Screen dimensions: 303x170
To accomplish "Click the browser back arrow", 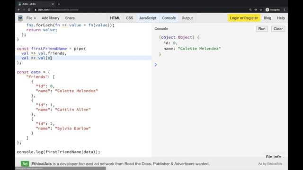I will coord(19,9).
